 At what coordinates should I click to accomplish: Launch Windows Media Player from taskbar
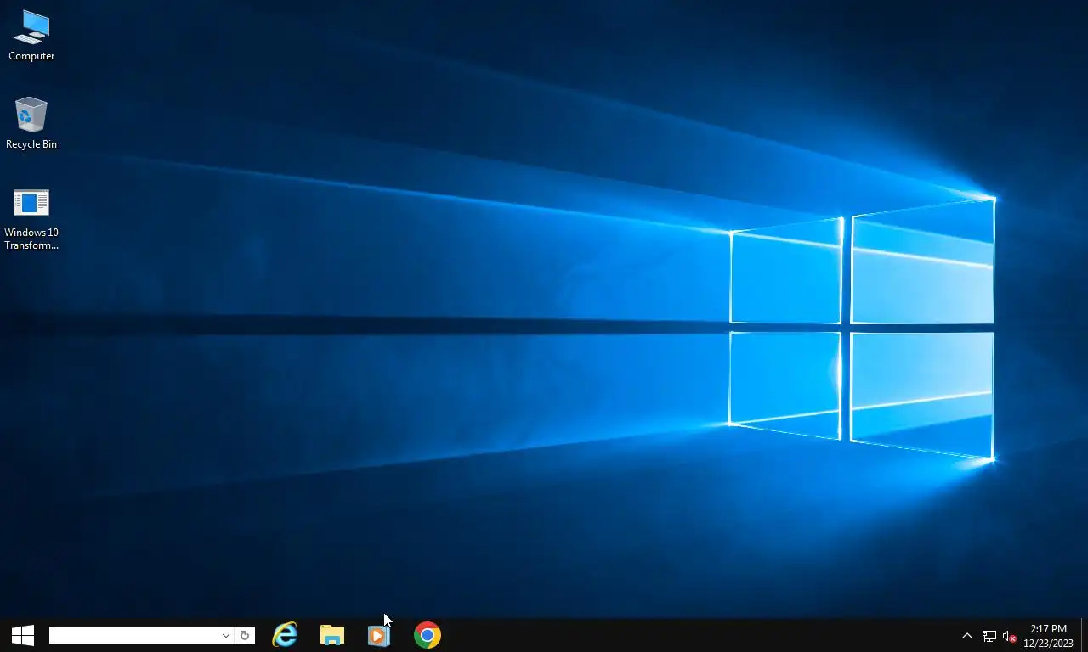tap(379, 635)
